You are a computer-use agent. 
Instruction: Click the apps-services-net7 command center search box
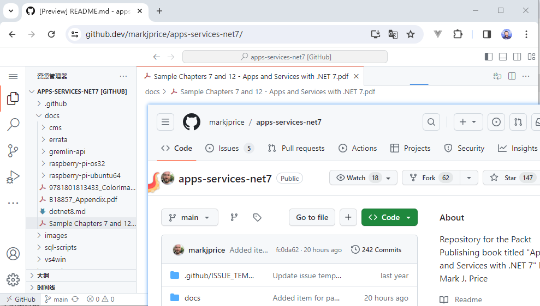(x=285, y=57)
